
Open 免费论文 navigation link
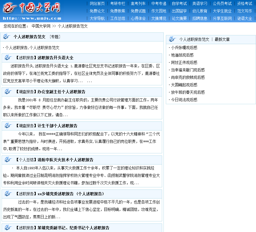click(97, 11)
